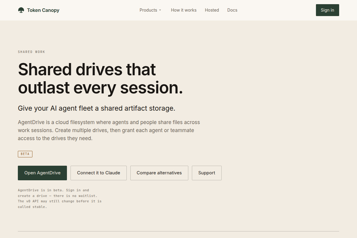The height and width of the screenshot is (238, 357).
Task: Click the Sign in button
Action: [x=327, y=10]
